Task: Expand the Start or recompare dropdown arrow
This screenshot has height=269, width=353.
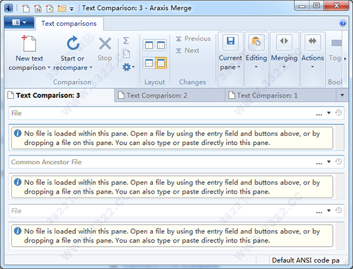Action: pyautogui.click(x=91, y=67)
